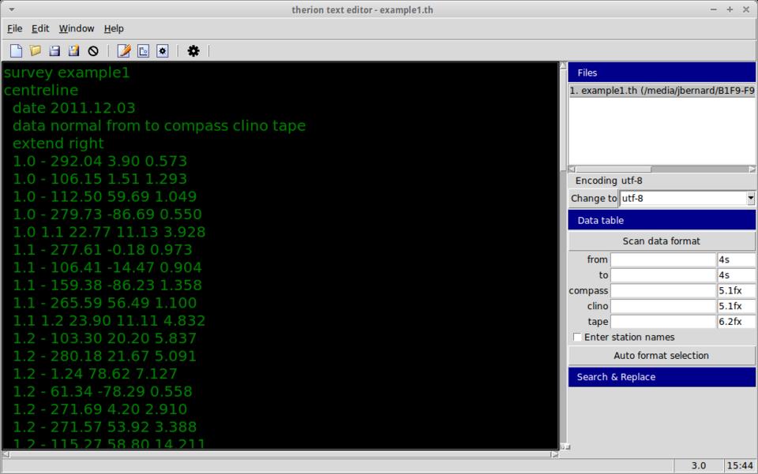Viewport: 758px width, 474px height.
Task: Open the compiler window icon
Action: 162,50
